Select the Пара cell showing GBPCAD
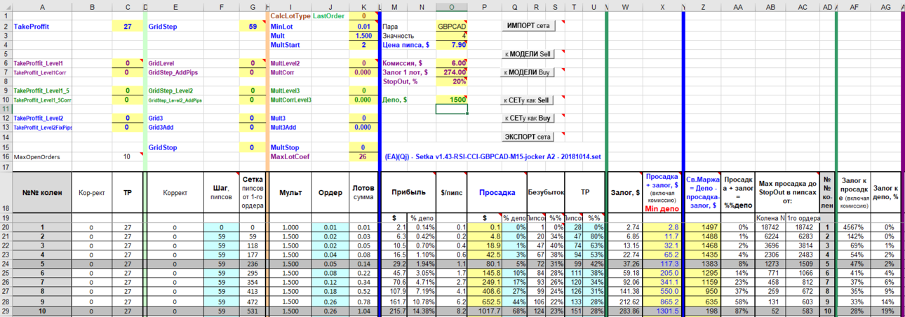This screenshot has height=317, width=905. [450, 26]
